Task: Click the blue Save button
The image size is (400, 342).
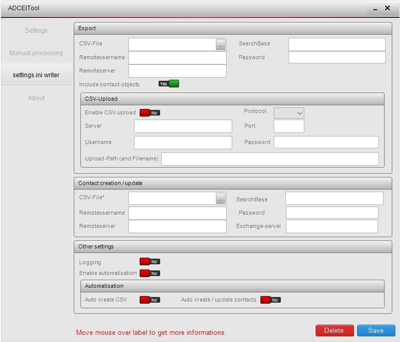Action: pos(376,331)
